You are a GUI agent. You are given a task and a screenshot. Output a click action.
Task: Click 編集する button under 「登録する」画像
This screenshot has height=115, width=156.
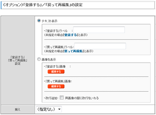click(56, 72)
